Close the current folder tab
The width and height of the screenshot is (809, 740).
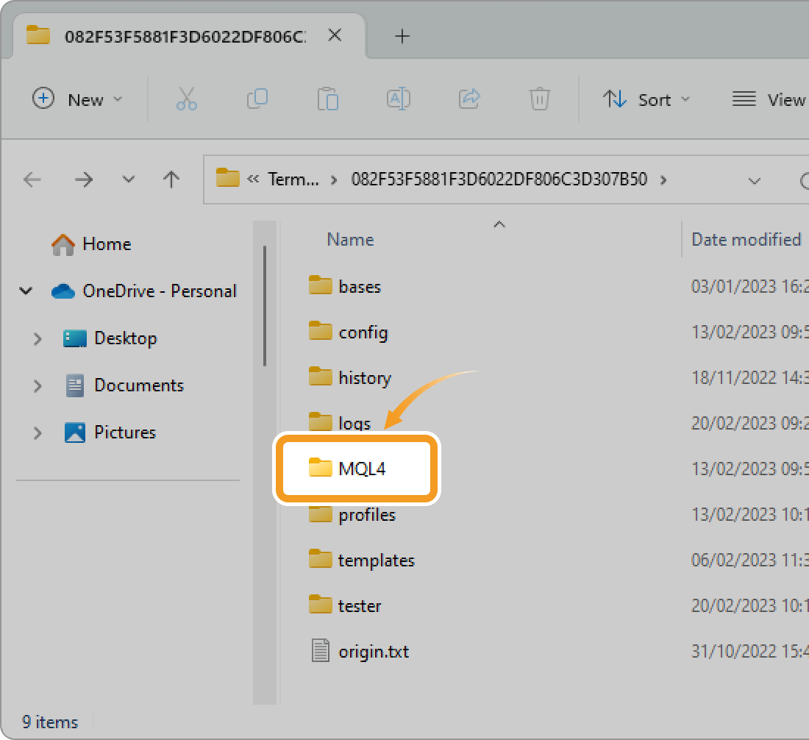[x=335, y=35]
